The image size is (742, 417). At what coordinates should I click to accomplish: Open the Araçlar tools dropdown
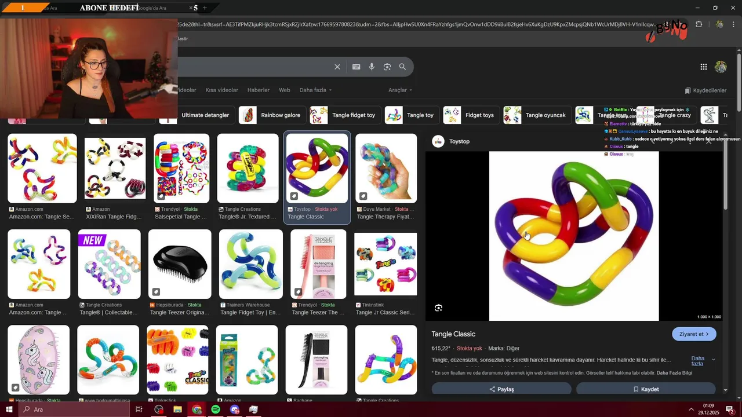point(400,90)
